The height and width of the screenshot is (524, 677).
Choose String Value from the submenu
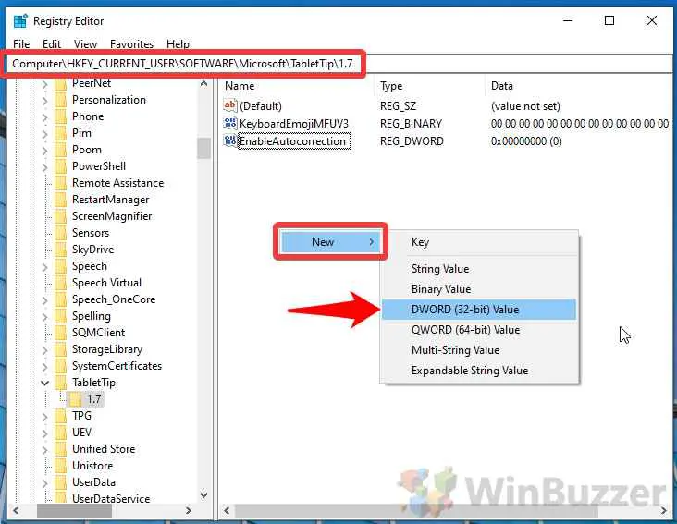pos(479,269)
